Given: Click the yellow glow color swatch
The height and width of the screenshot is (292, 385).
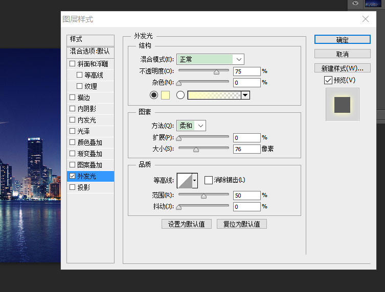Looking at the screenshot, I should click(x=165, y=95).
